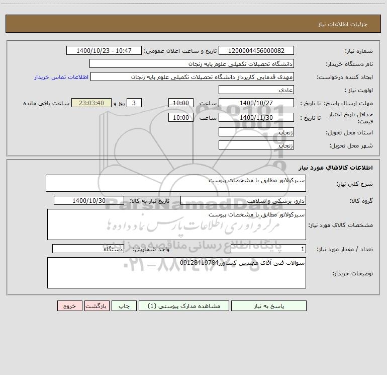
Task: Click label اولویت نیاز
Action: (x=359, y=90)
